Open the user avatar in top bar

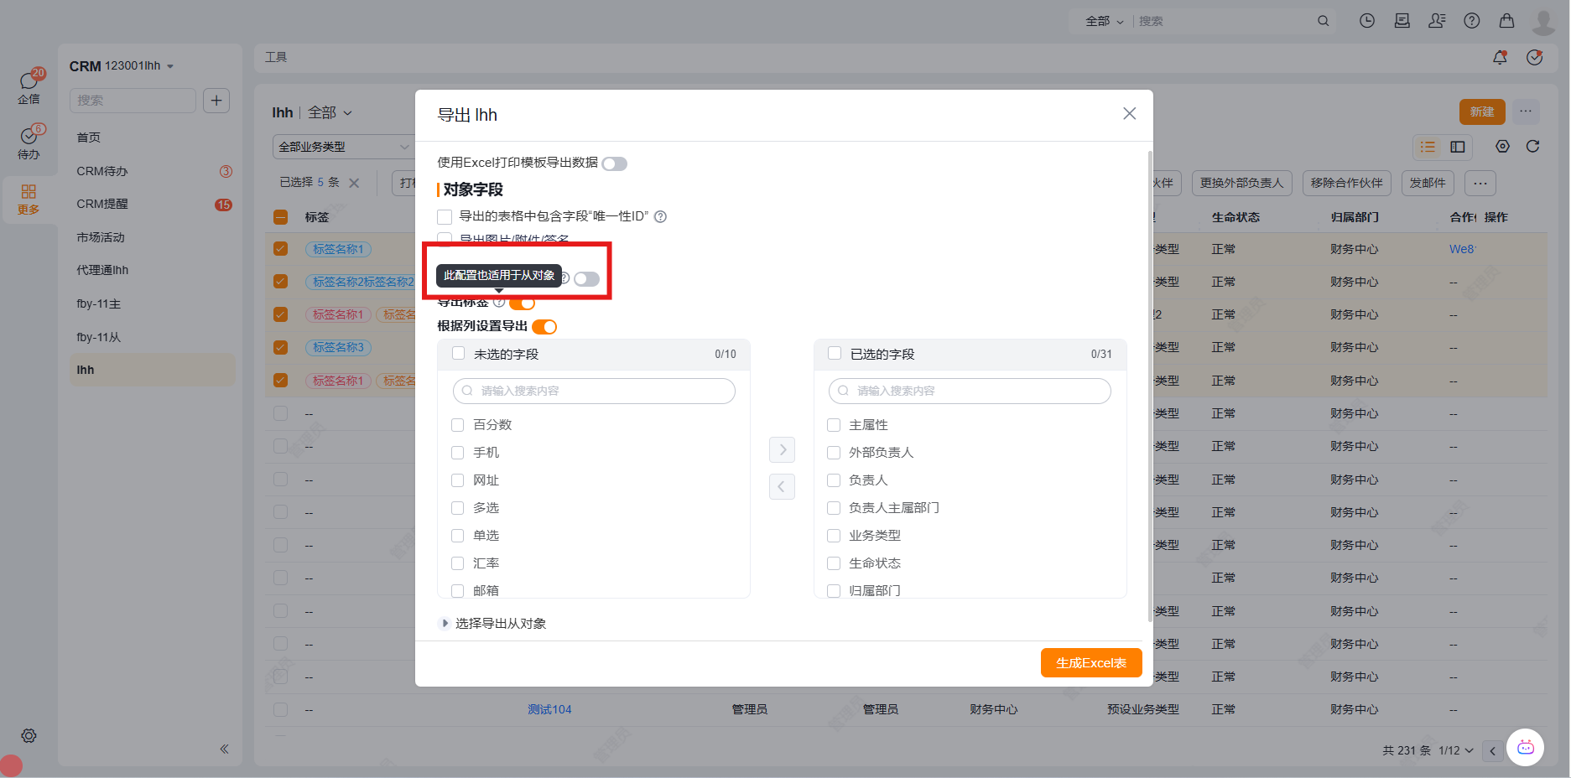[x=1543, y=22]
